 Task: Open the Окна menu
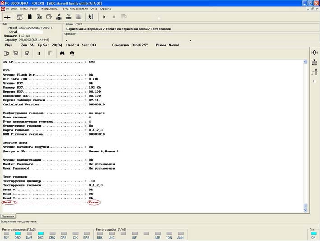94,9
